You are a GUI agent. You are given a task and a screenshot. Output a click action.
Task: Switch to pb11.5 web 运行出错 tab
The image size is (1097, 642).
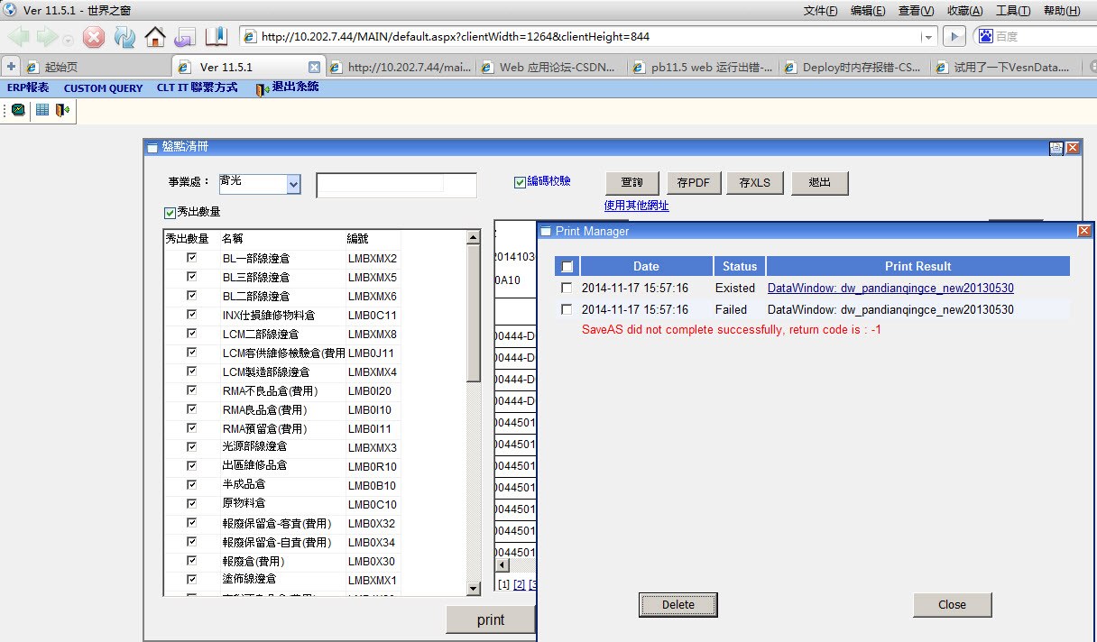point(703,67)
